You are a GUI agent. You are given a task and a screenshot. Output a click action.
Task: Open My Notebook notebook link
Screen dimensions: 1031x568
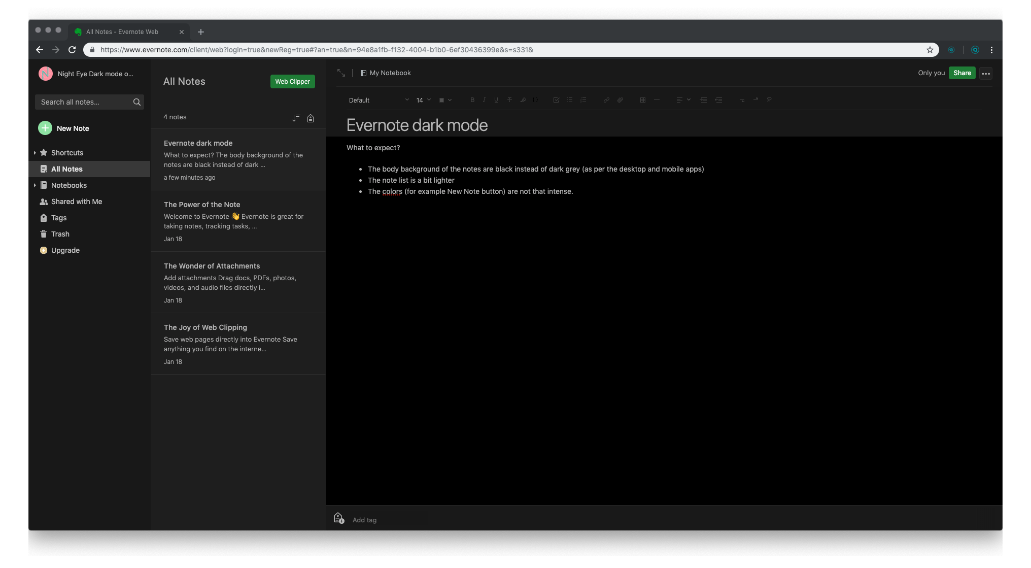click(386, 73)
